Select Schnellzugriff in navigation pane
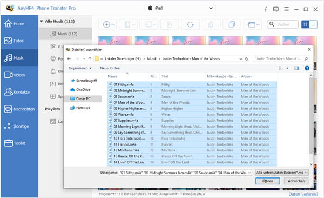 [x=84, y=81]
